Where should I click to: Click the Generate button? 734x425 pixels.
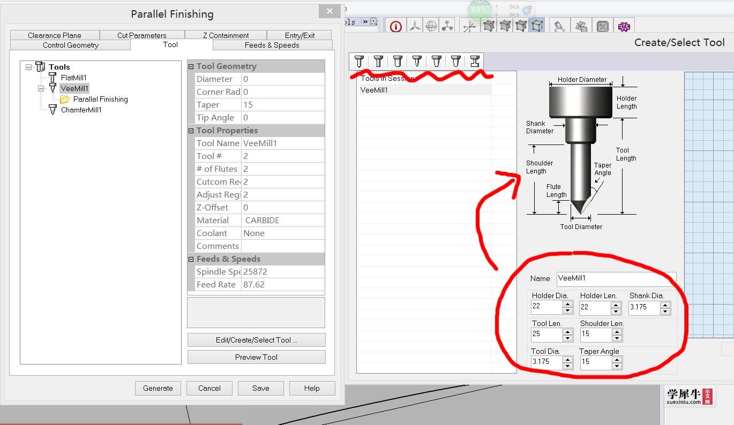pos(158,388)
